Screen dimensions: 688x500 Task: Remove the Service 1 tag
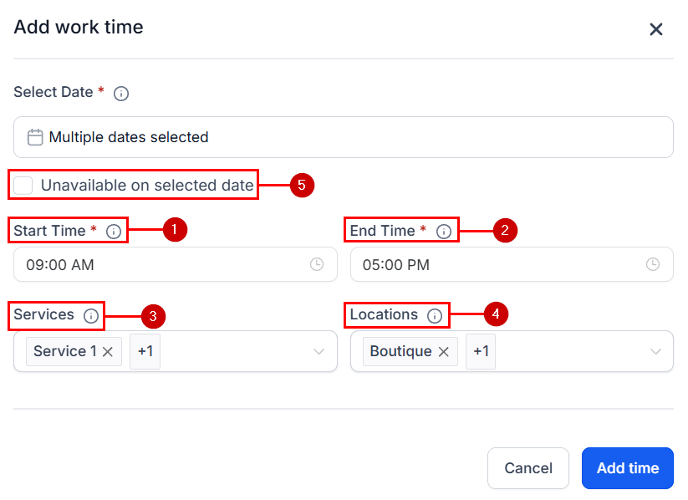[105, 351]
